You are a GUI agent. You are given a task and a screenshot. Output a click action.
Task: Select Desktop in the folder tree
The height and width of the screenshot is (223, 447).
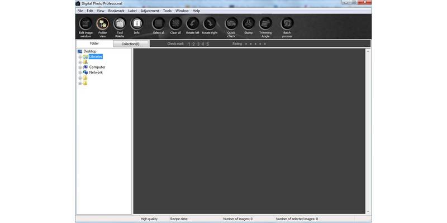(89, 51)
